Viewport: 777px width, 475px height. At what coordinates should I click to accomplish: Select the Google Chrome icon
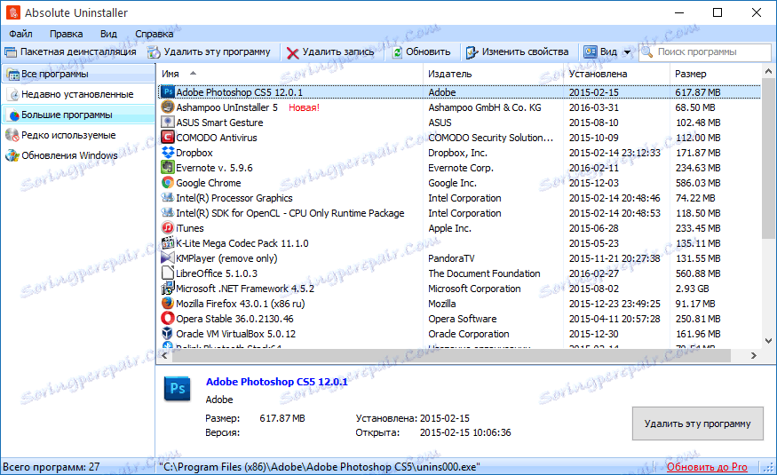pos(168,183)
